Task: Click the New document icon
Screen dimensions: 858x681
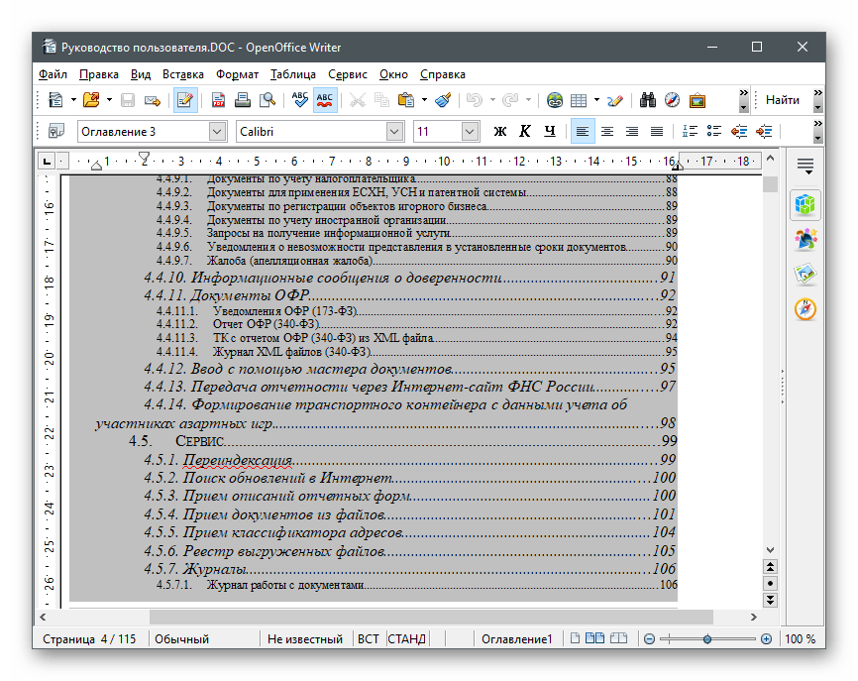Action: pyautogui.click(x=55, y=100)
